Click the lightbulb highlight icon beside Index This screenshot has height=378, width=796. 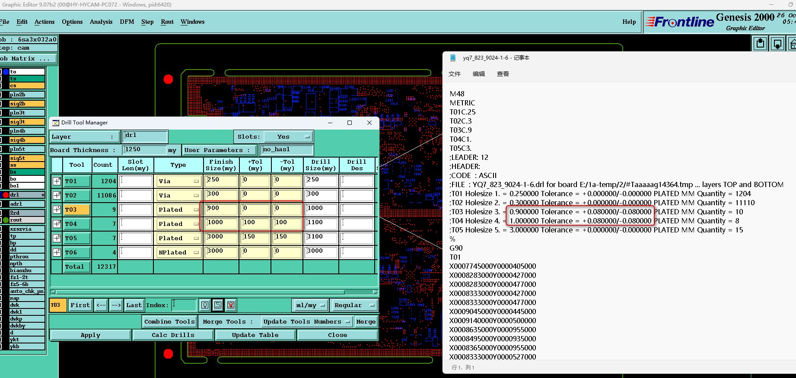(205, 305)
